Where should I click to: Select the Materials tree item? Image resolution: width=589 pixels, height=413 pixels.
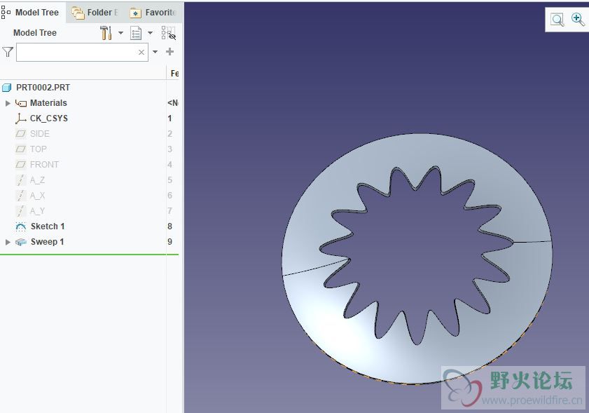tap(48, 103)
